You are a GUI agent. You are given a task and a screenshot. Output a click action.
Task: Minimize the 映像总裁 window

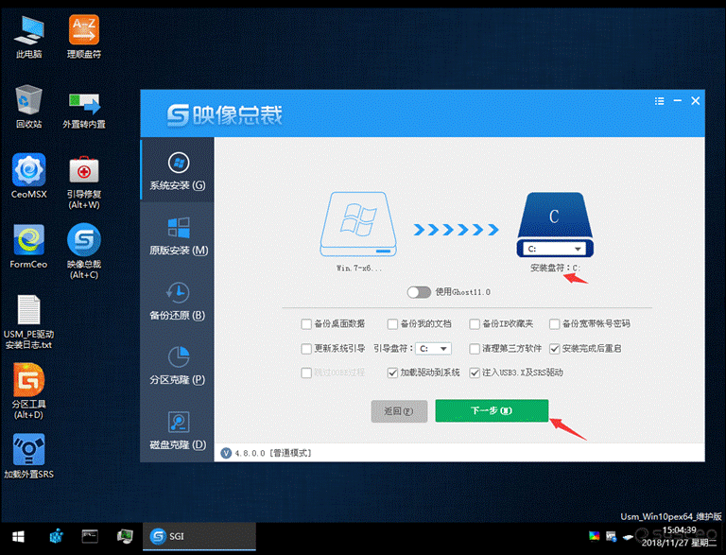coord(678,100)
